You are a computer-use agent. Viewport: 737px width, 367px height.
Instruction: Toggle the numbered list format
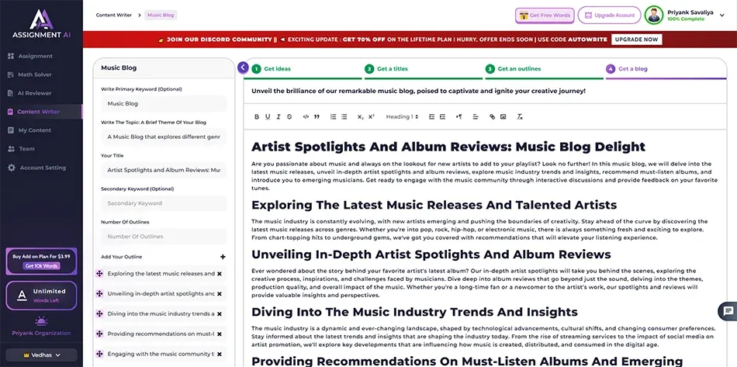334,116
